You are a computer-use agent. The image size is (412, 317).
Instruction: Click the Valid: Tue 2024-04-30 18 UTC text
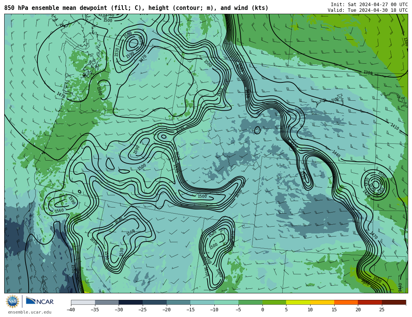(368, 10)
